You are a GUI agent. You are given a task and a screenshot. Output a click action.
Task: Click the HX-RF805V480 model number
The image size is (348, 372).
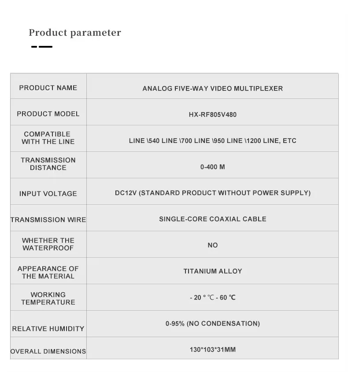[x=212, y=115]
